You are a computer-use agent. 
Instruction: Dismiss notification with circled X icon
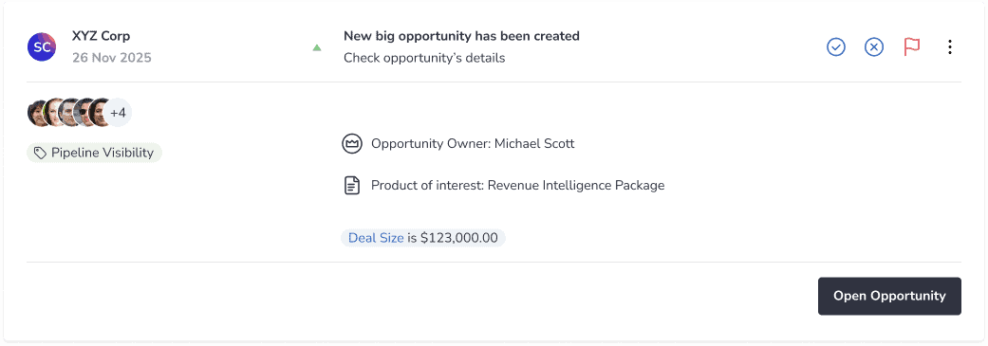(874, 47)
